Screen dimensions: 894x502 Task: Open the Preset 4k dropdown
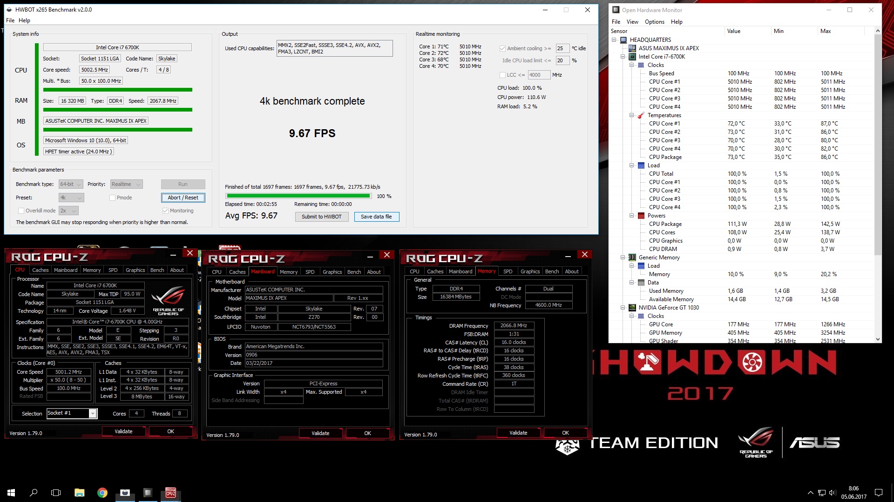[x=71, y=198]
